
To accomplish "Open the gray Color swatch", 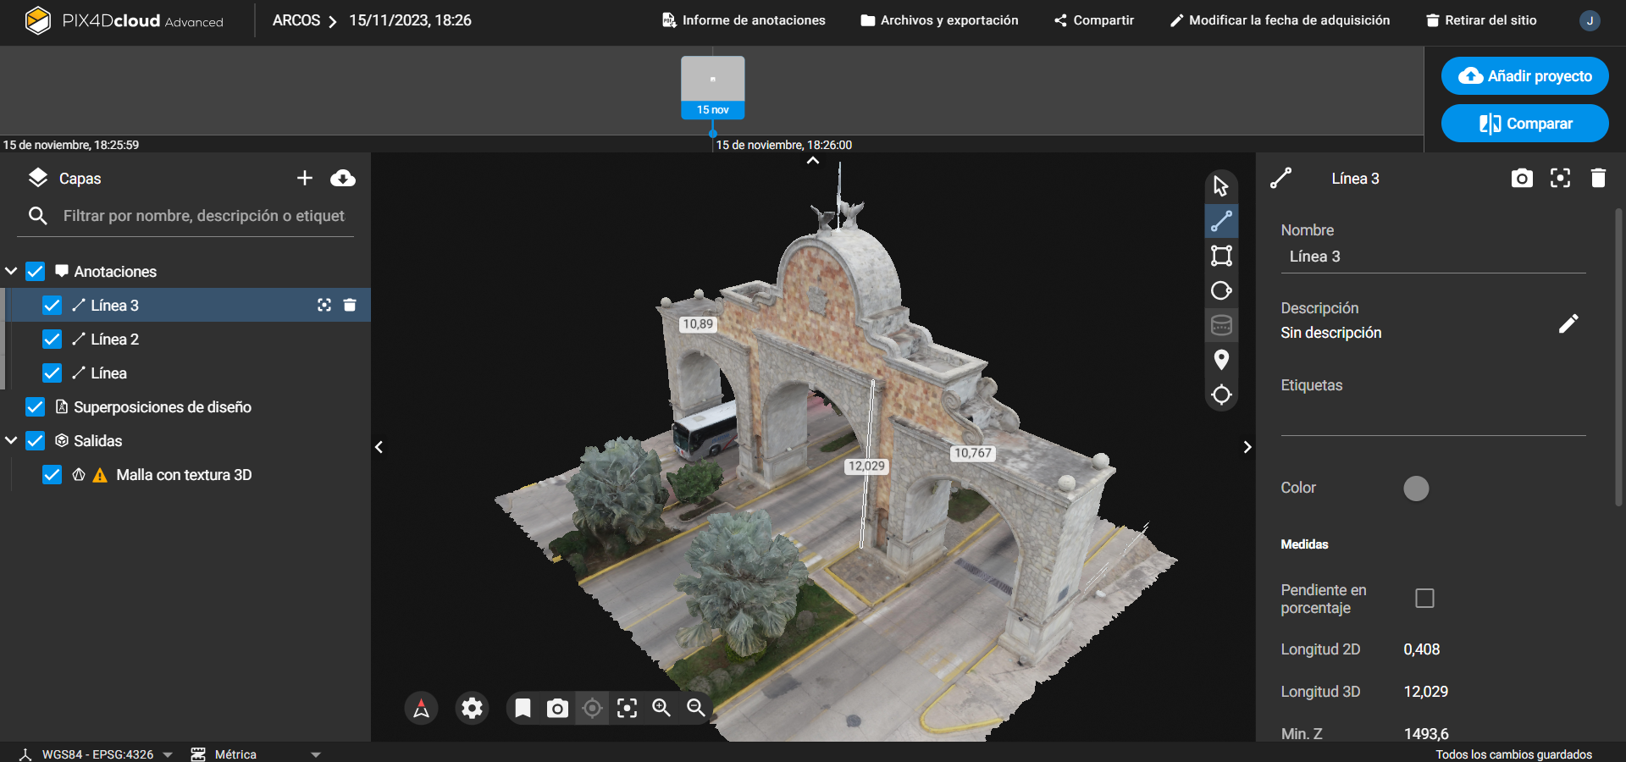I will pyautogui.click(x=1416, y=489).
